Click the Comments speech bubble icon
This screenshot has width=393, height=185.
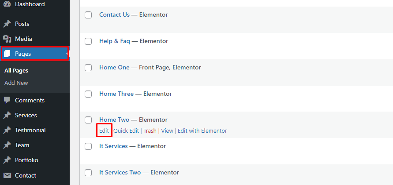pyautogui.click(x=7, y=100)
